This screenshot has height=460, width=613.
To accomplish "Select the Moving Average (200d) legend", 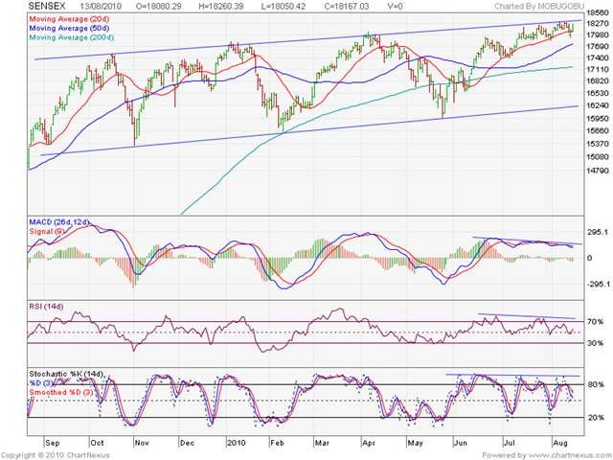I will pyautogui.click(x=72, y=37).
